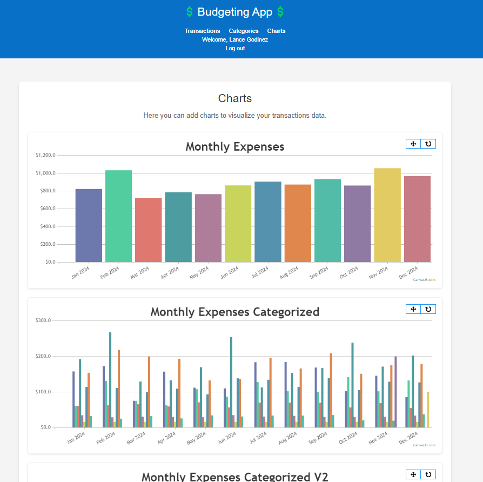The width and height of the screenshot is (483, 482).
Task: Click pan icon on Monthly Expenses Categorized chart
Action: tap(413, 309)
